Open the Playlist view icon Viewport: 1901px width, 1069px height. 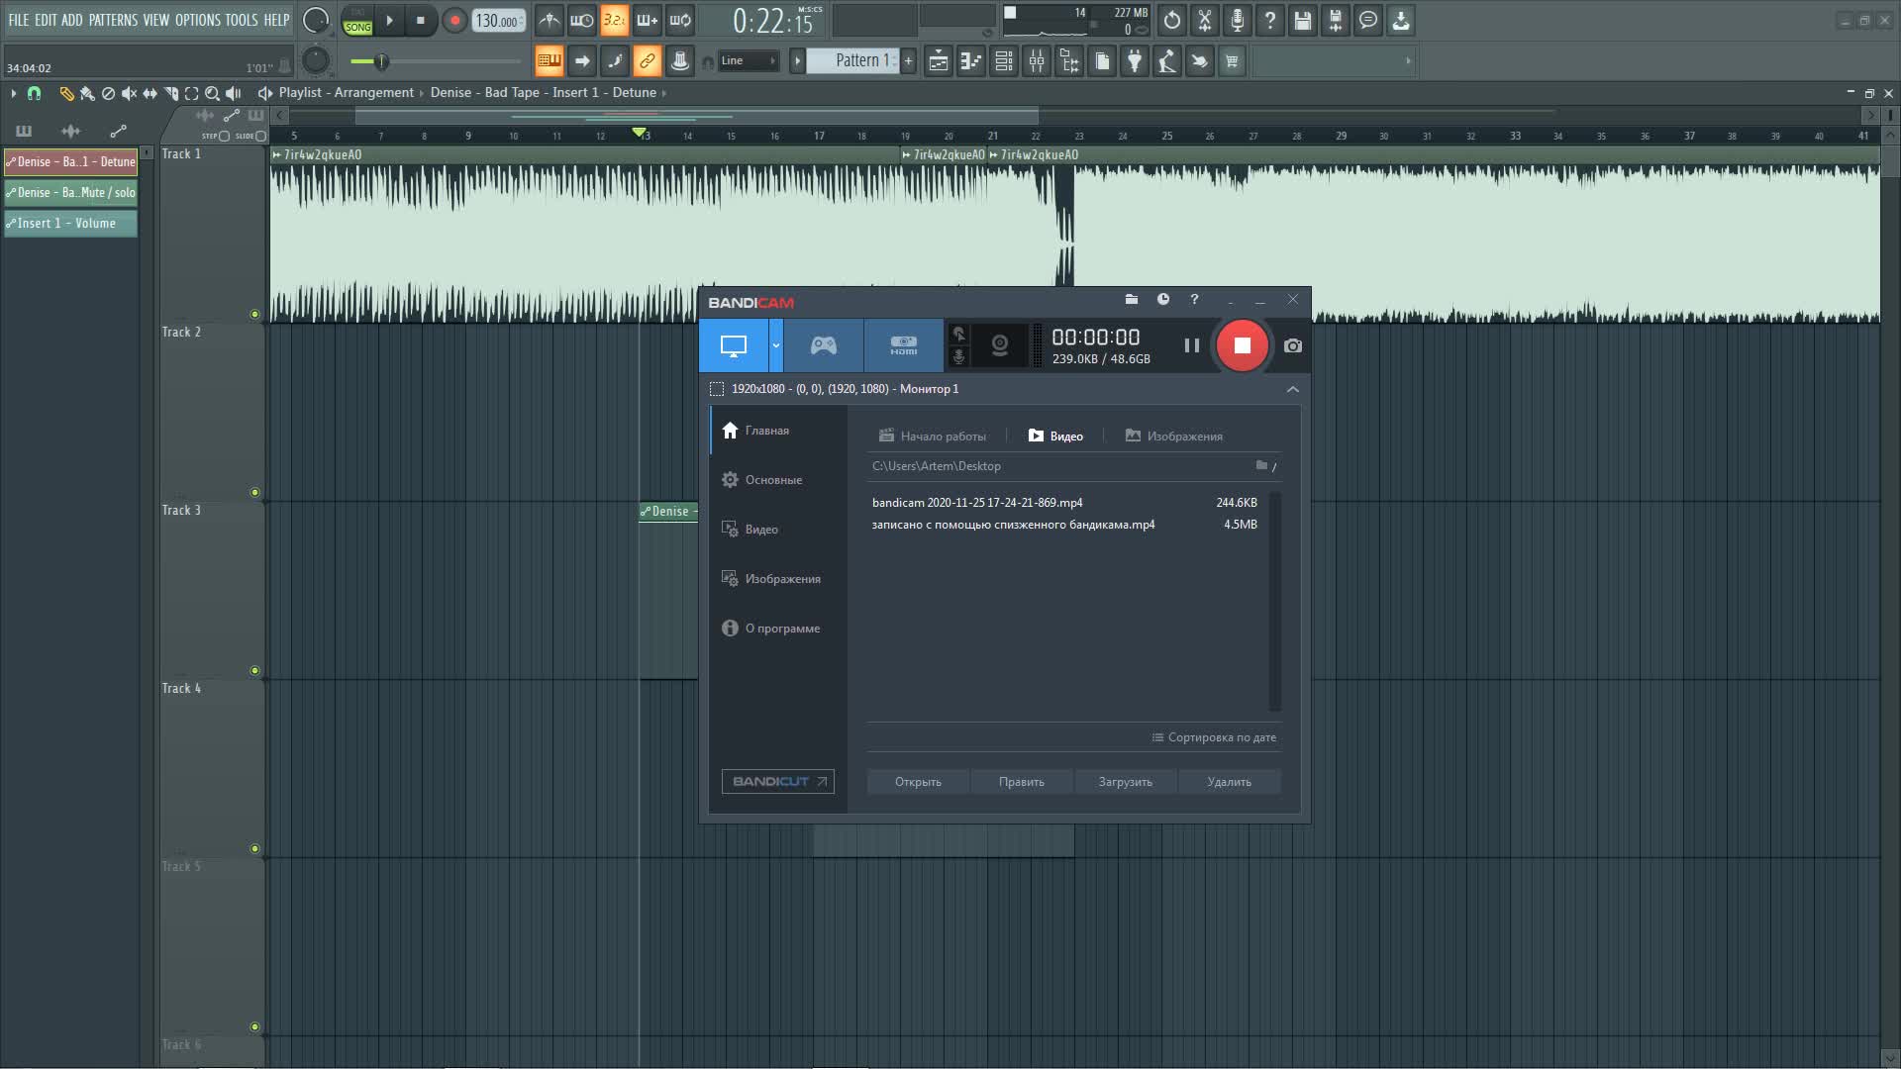tap(938, 61)
